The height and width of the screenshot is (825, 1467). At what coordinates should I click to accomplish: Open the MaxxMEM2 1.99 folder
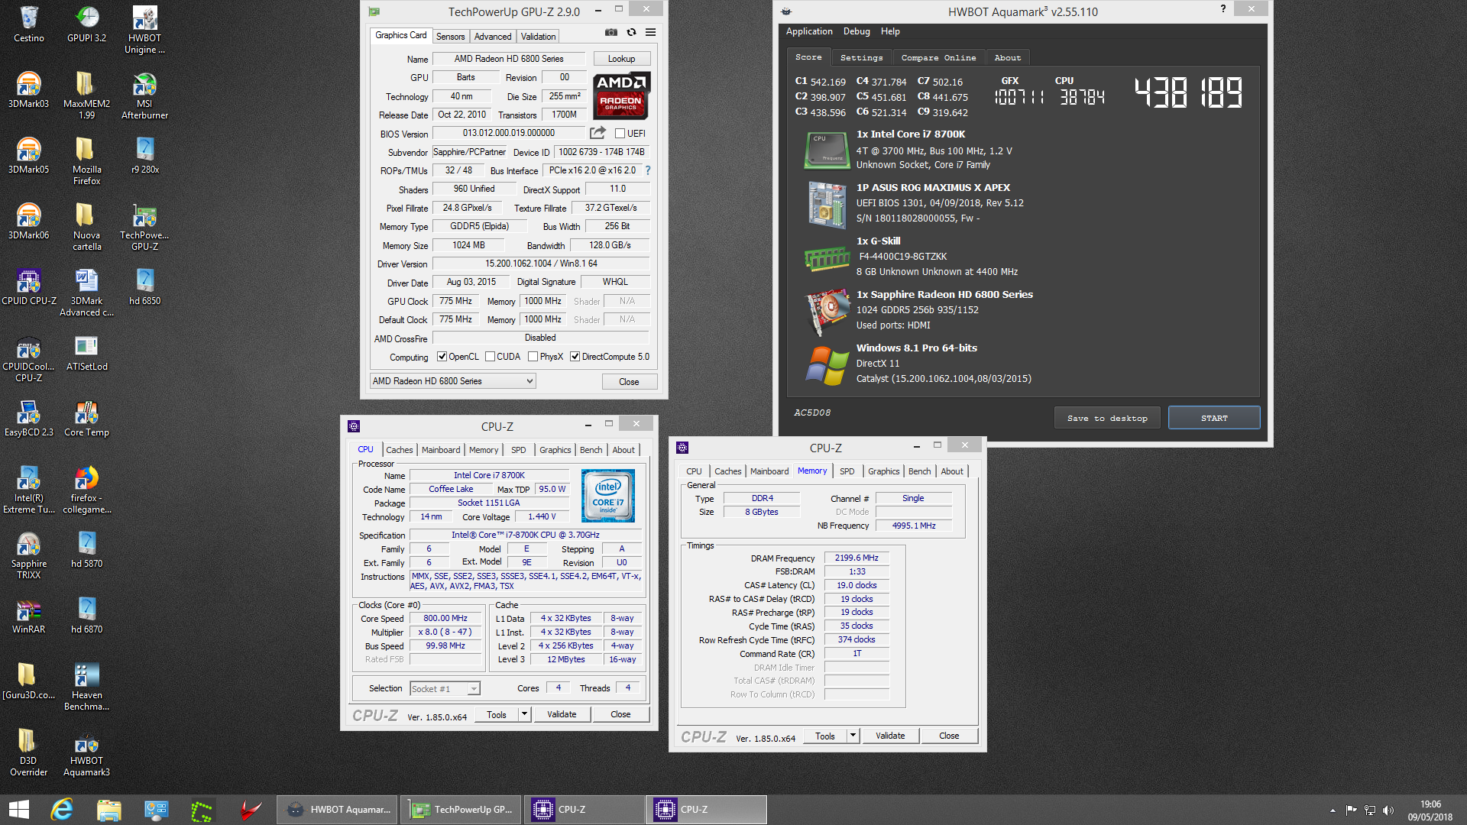(86, 95)
